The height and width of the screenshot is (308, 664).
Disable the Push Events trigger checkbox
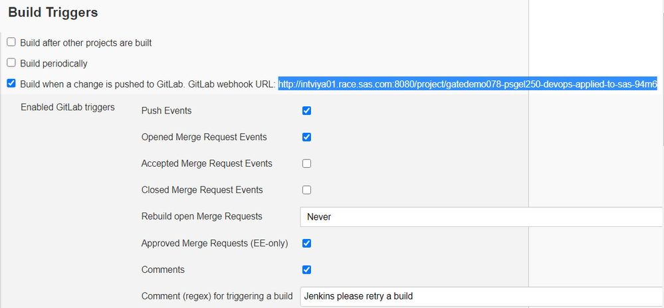click(306, 111)
